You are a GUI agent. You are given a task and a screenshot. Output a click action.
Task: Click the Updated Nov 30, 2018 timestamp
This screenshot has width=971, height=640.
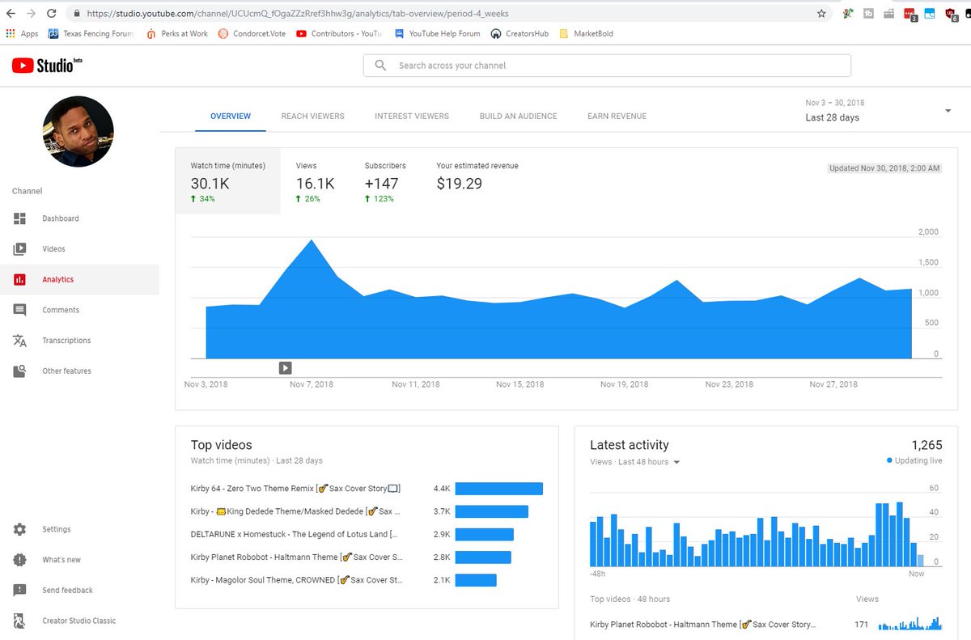coord(884,168)
